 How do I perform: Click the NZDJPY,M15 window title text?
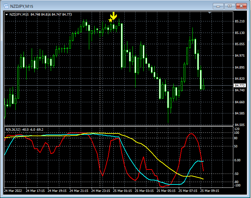(21, 6)
